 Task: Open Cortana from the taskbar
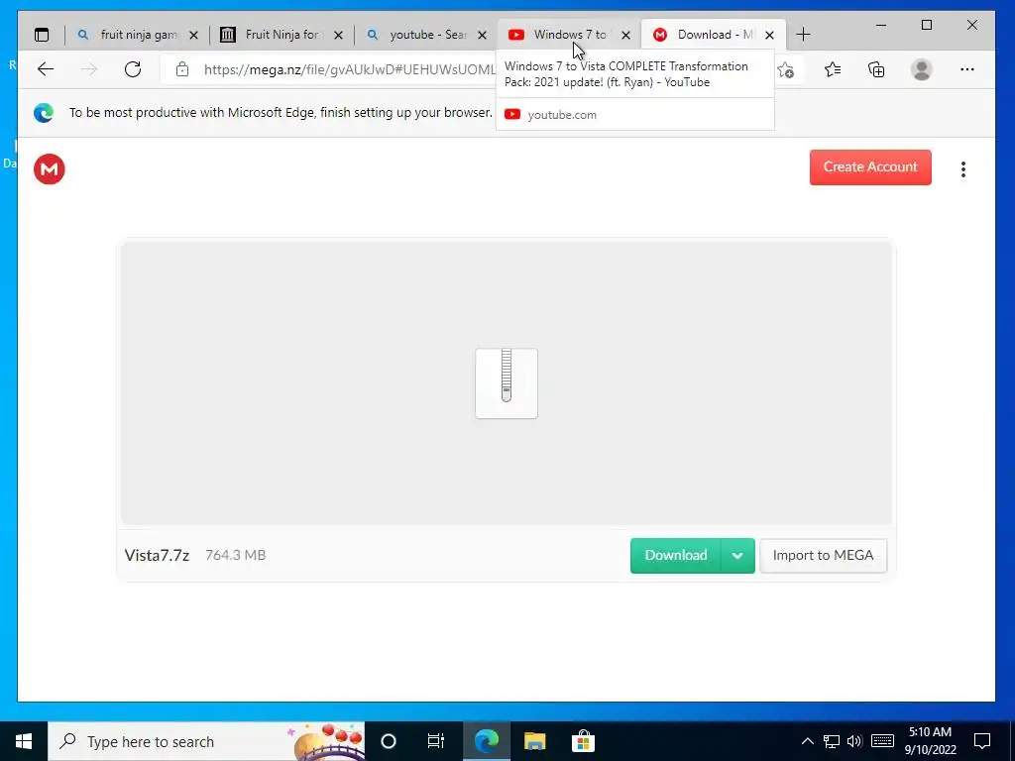tap(389, 741)
